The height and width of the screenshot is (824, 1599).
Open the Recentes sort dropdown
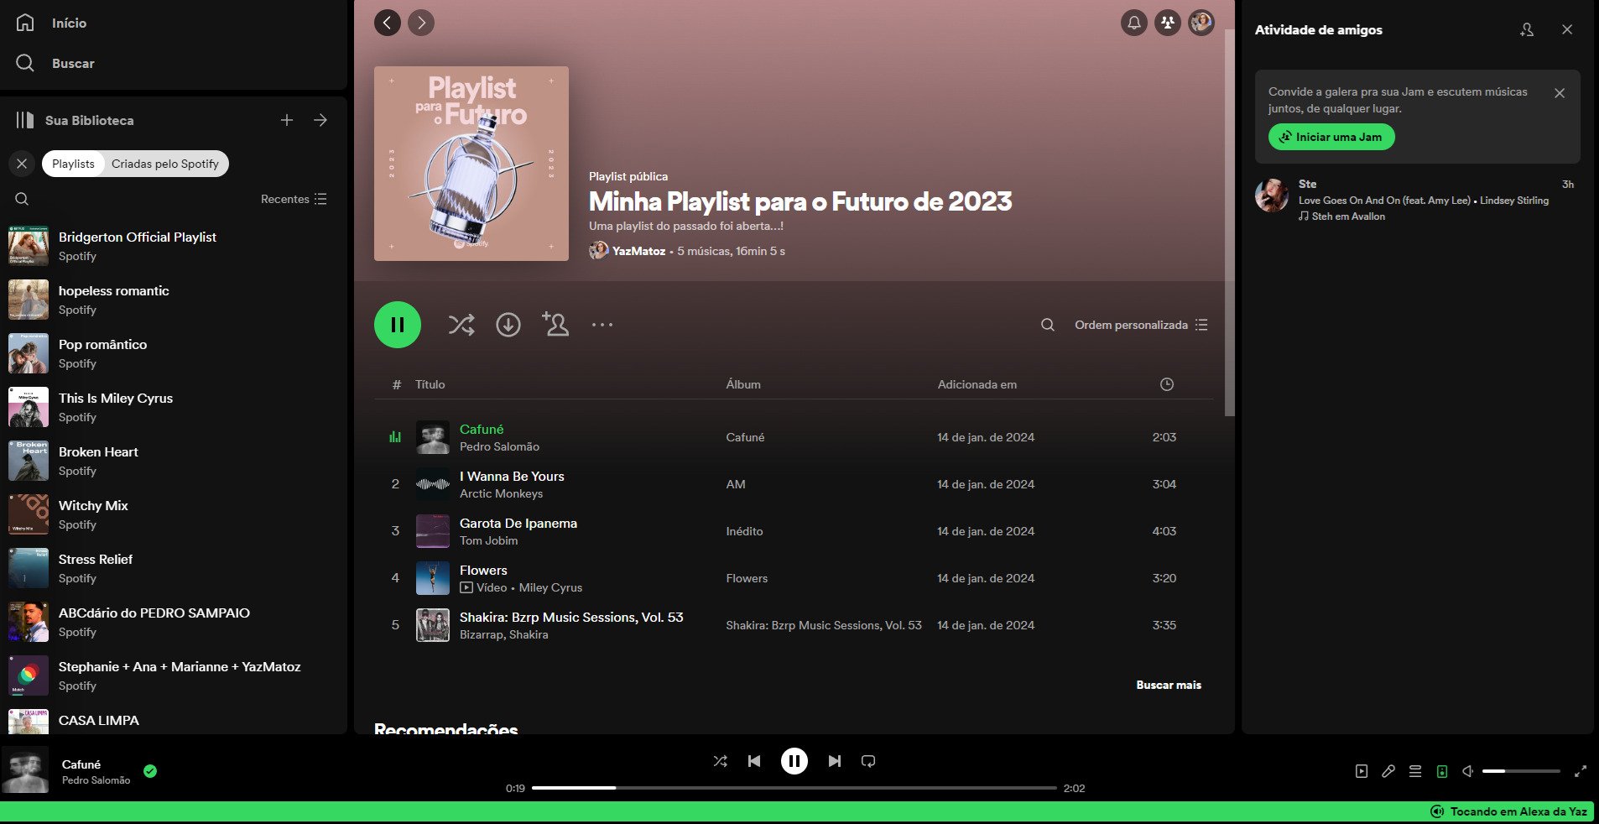click(x=294, y=199)
